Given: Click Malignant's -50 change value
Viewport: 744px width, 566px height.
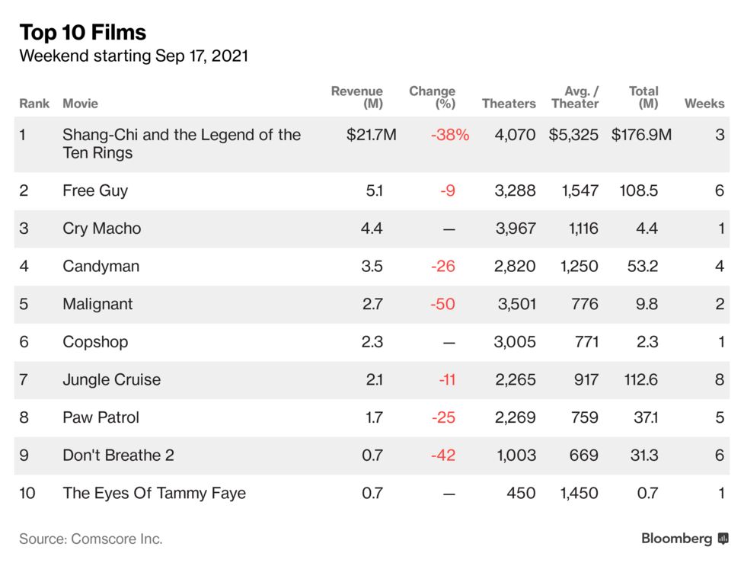Looking at the screenshot, I should click(x=442, y=304).
